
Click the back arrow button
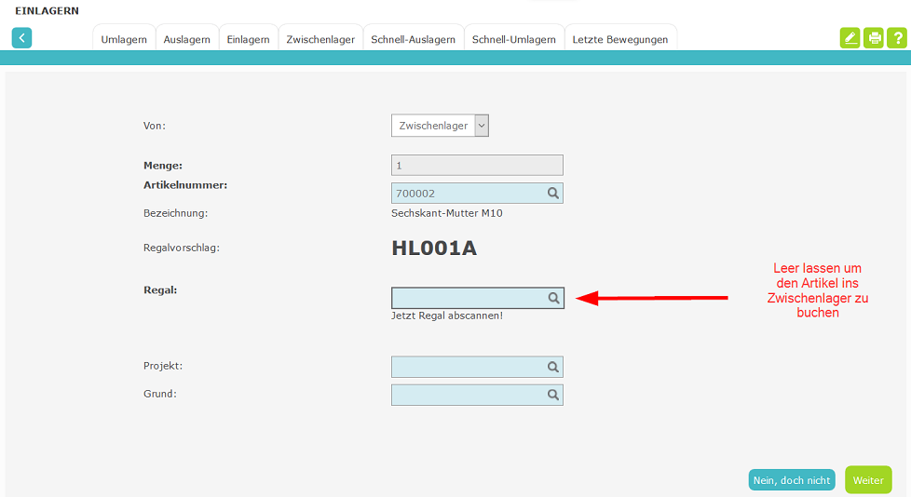(21, 38)
